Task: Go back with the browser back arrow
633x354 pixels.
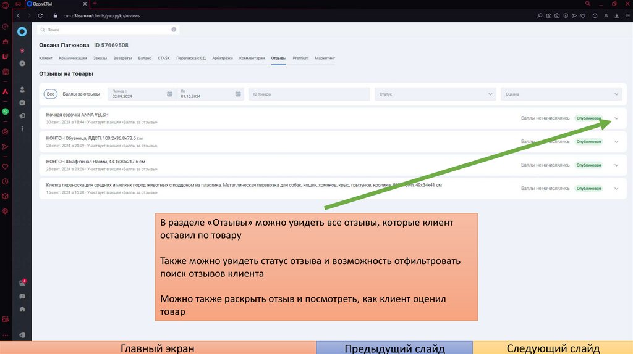Action: (x=18, y=15)
